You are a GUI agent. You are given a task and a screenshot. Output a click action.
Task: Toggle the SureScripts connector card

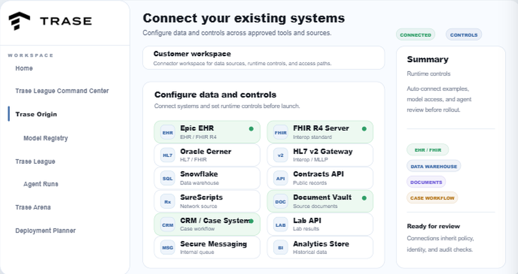pos(207,201)
